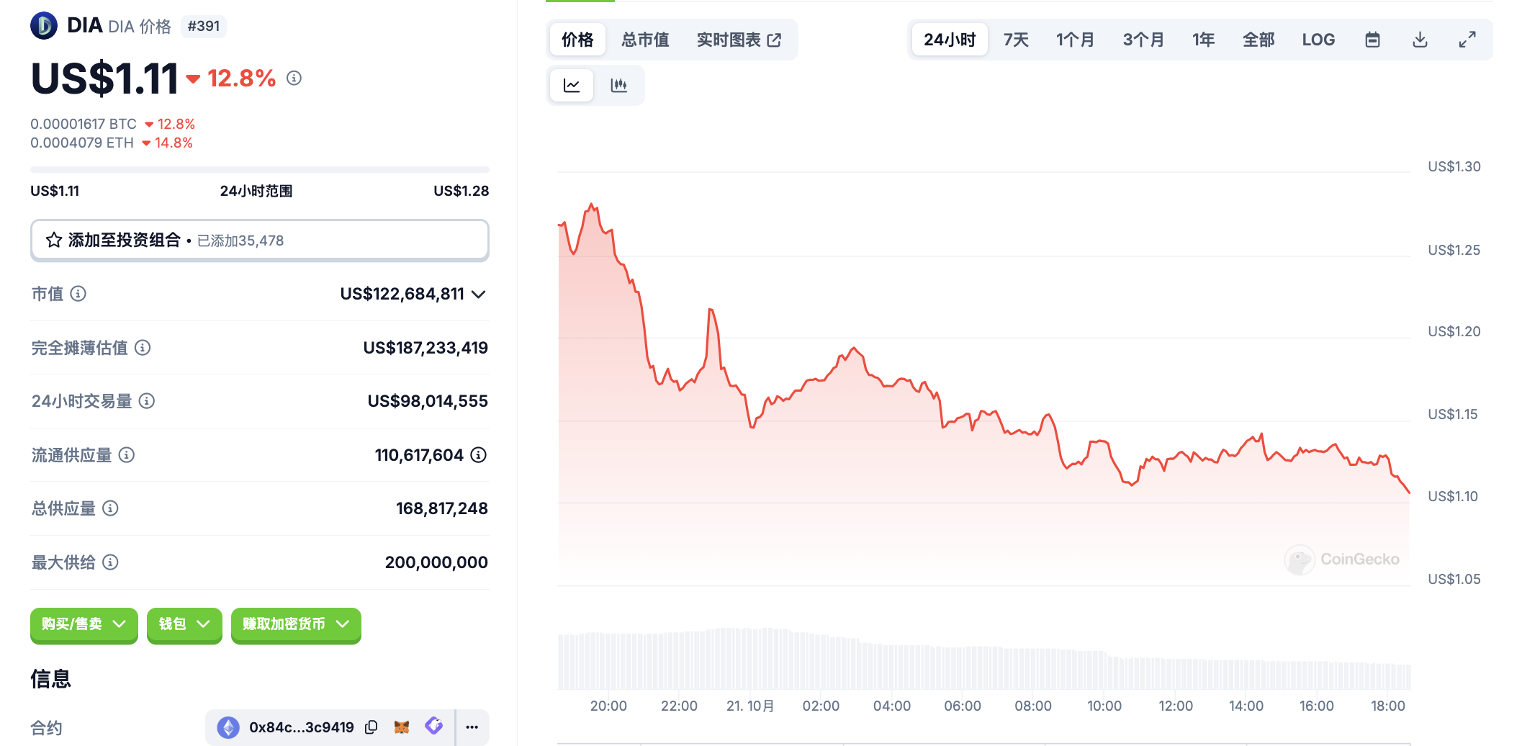Viewport: 1522px width, 746px height.
Task: Expand the market cap chevron
Action: point(479,294)
